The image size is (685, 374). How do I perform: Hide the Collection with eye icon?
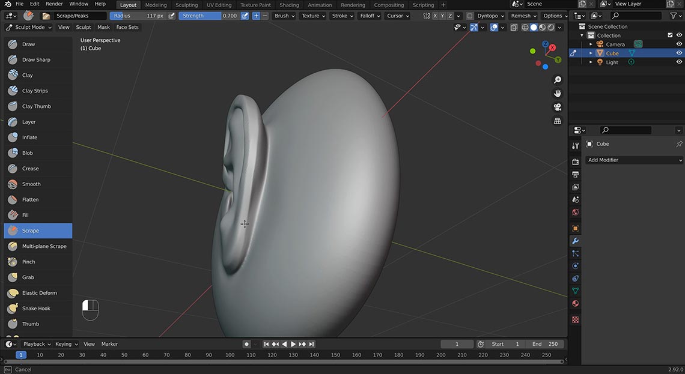pos(679,35)
